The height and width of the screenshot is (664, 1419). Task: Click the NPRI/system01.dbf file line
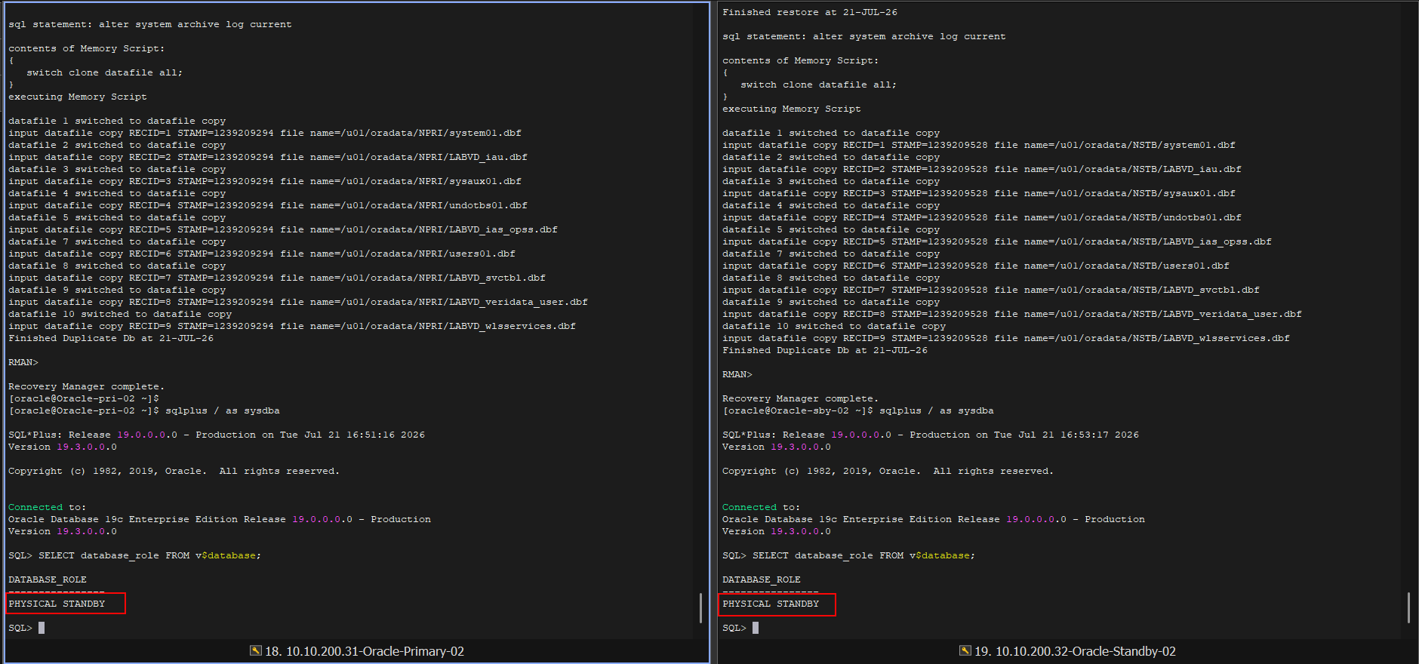pos(265,133)
